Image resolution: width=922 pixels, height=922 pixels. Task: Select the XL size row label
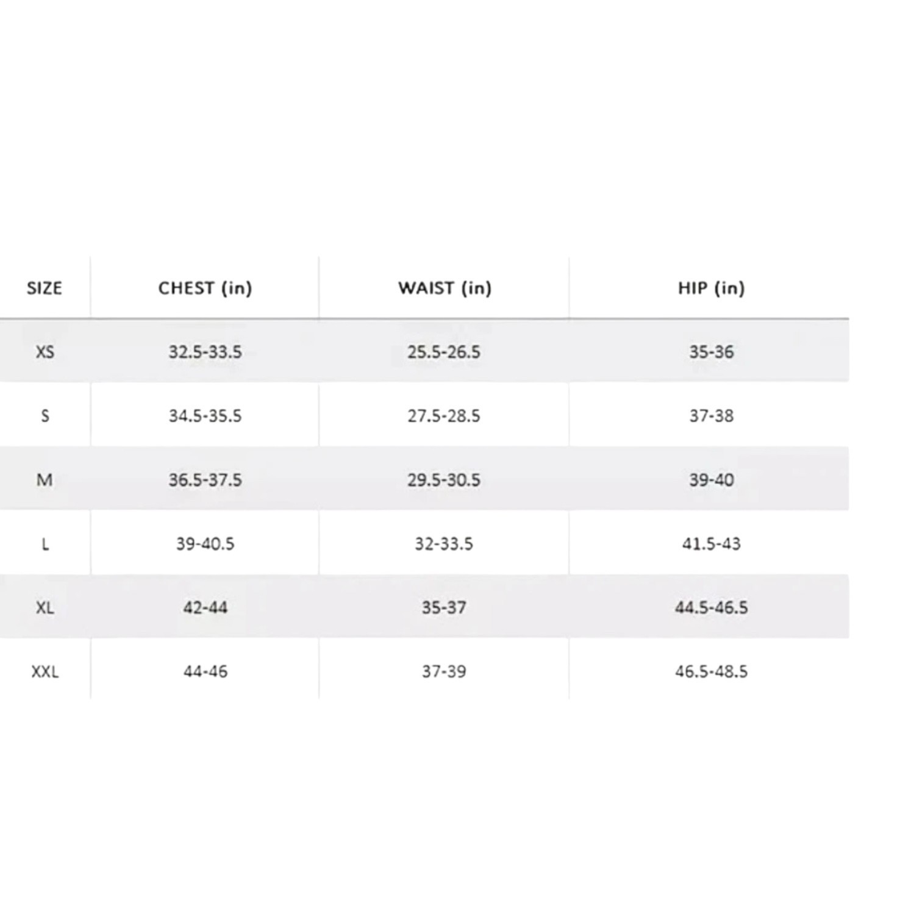pos(45,608)
